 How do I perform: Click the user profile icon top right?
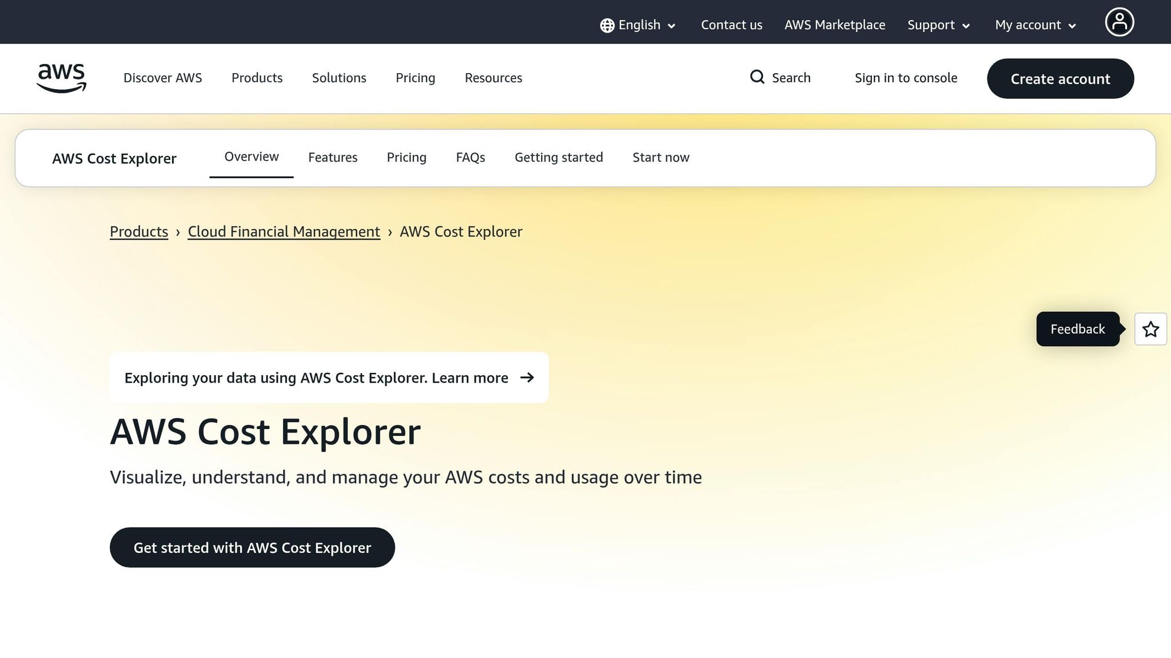click(1120, 22)
